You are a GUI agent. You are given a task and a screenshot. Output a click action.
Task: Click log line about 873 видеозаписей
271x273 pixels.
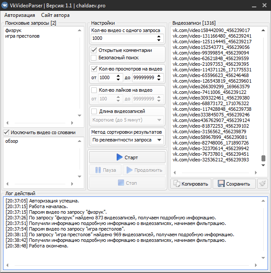coord(111,218)
